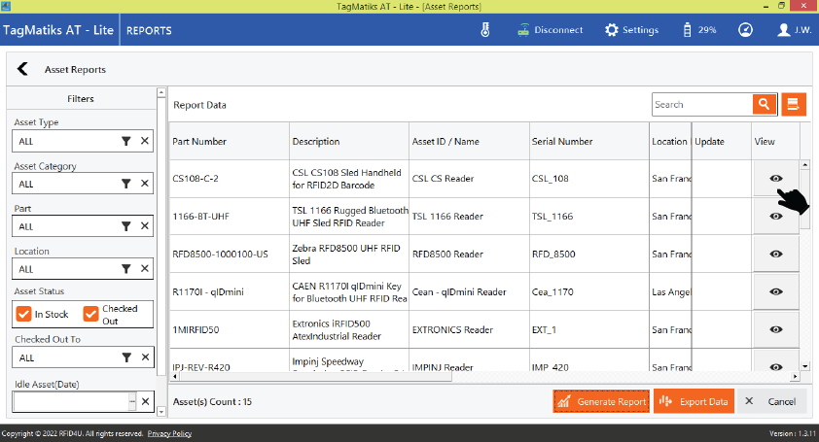
Task: Click the orange column layout icon
Action: click(794, 105)
